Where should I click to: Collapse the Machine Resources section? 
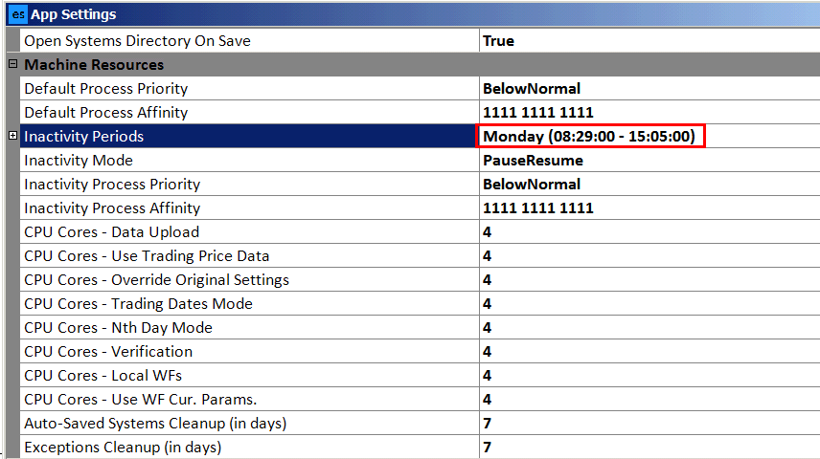(x=12, y=65)
